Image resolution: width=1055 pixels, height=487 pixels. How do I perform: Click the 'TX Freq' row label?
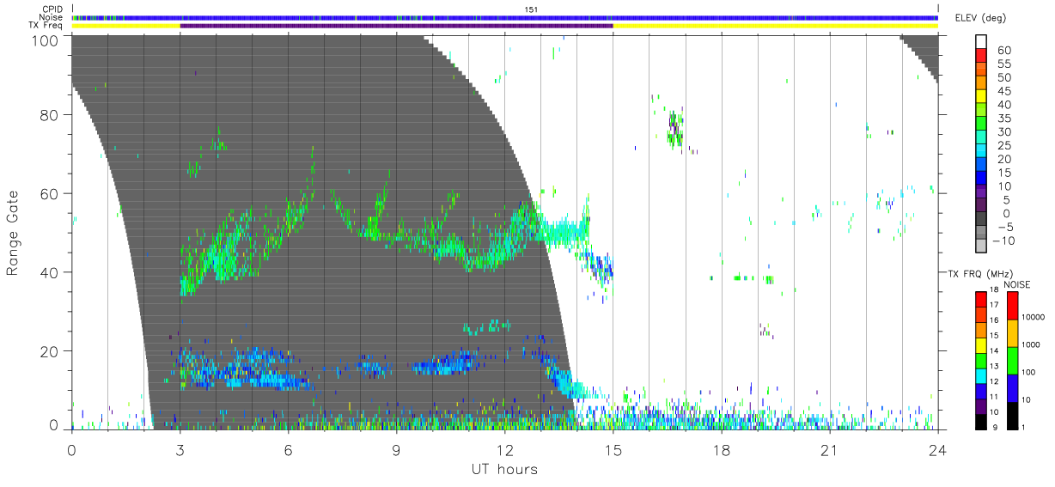(46, 26)
